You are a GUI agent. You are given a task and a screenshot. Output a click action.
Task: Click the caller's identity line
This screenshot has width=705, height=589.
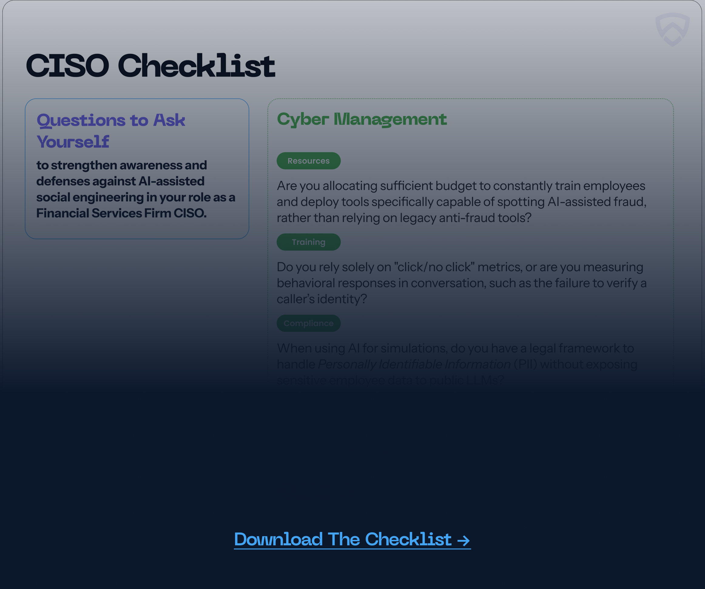point(321,299)
